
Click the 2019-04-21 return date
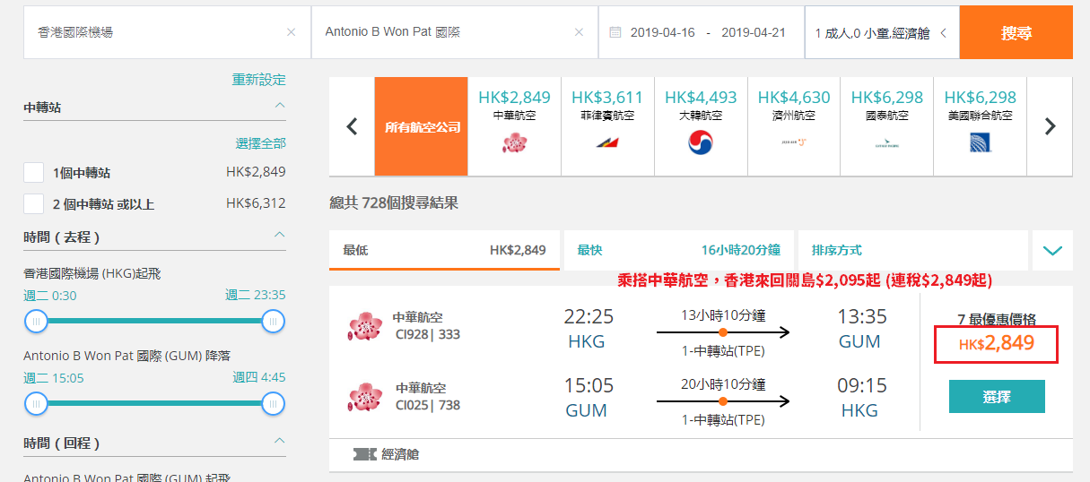754,32
